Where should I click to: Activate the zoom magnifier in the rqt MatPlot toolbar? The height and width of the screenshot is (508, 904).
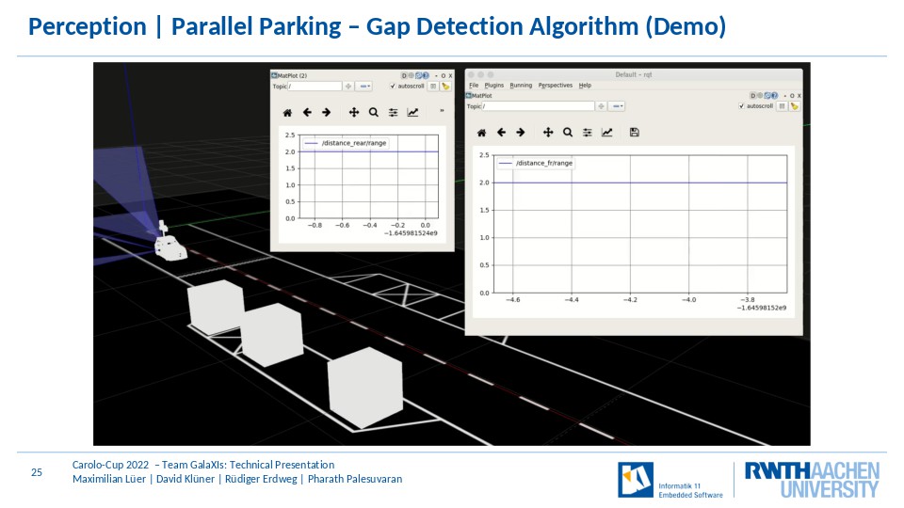[568, 133]
